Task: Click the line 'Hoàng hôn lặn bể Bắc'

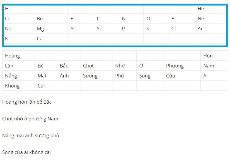Action: tap(27, 102)
